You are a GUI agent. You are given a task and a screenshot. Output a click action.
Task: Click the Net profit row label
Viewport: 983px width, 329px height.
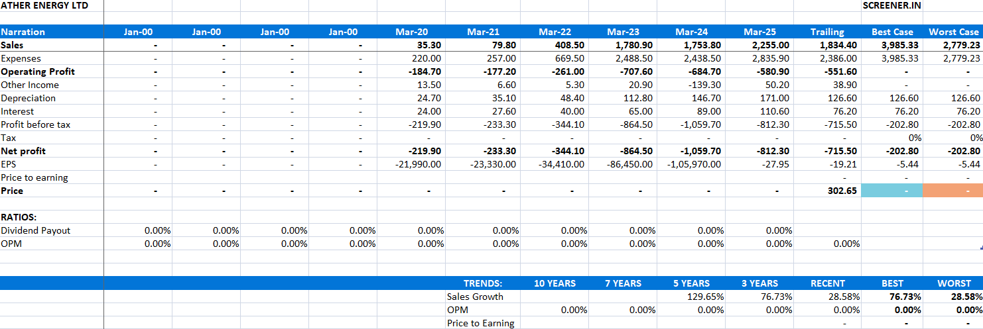pyautogui.click(x=23, y=151)
